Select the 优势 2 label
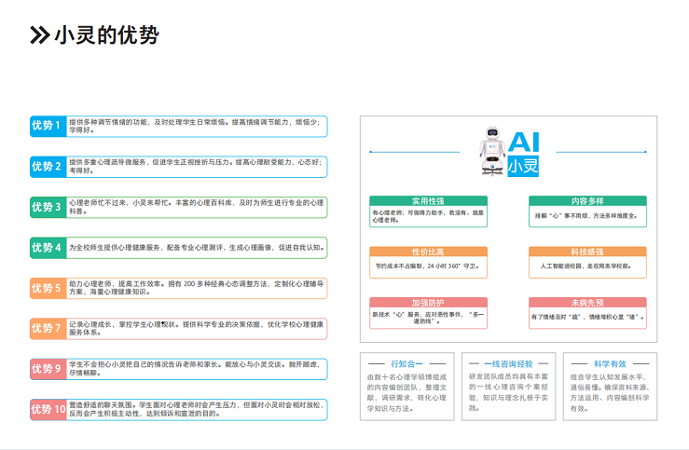This screenshot has width=689, height=450. [x=46, y=166]
